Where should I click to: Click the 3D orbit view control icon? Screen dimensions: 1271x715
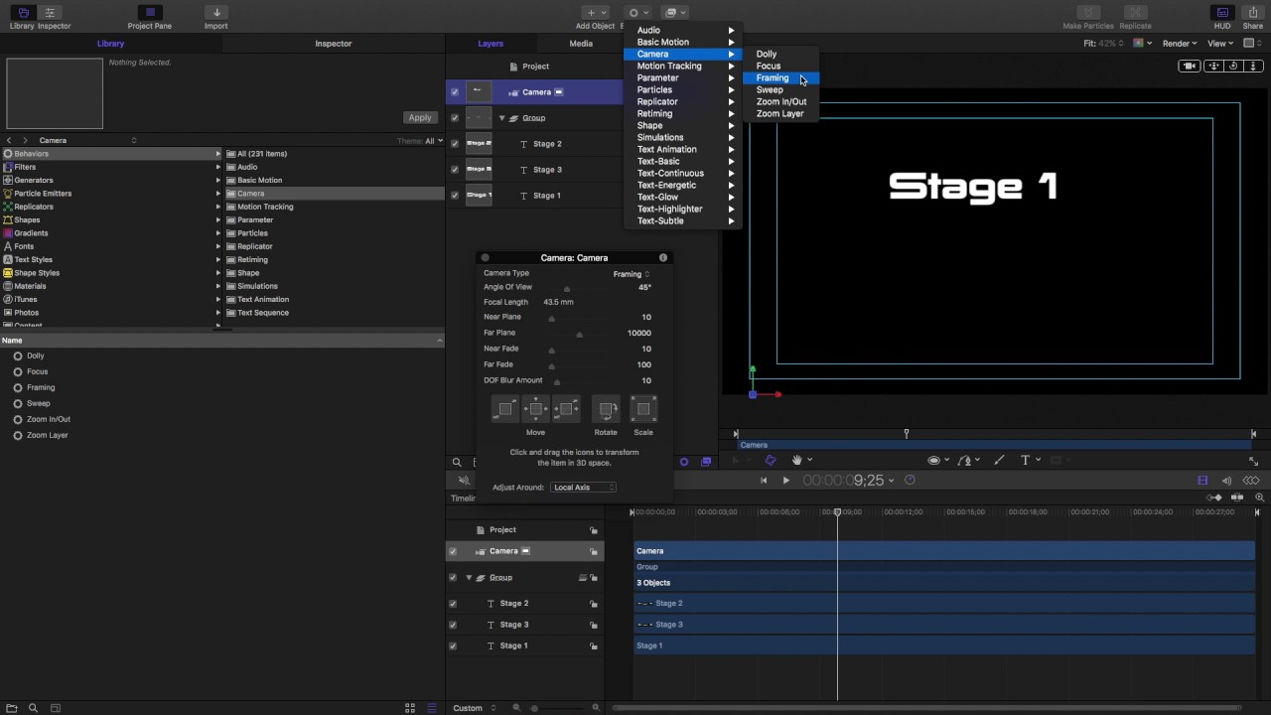[1232, 67]
